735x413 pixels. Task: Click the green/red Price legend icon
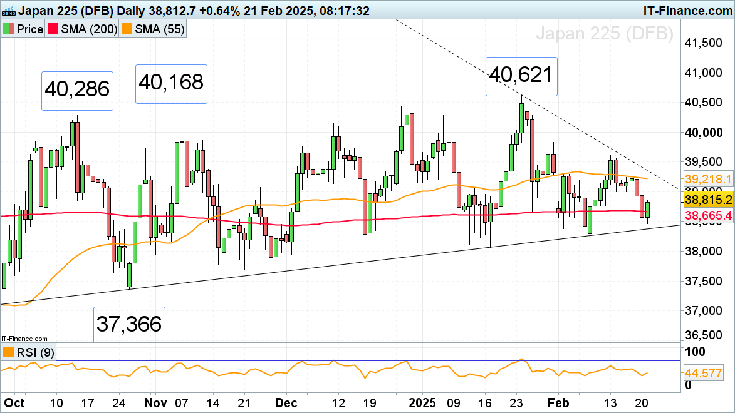pyautogui.click(x=8, y=29)
